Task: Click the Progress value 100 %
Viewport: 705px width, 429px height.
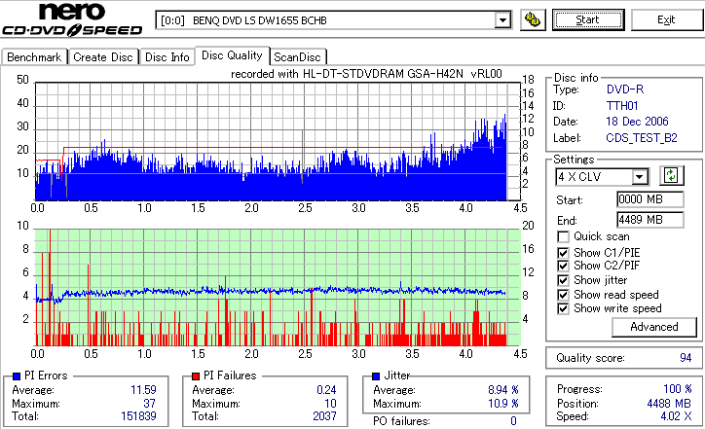Action: pyautogui.click(x=678, y=389)
